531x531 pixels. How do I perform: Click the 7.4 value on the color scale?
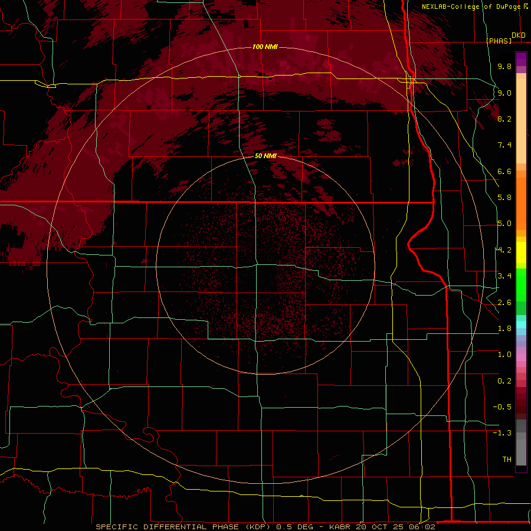[x=504, y=145]
